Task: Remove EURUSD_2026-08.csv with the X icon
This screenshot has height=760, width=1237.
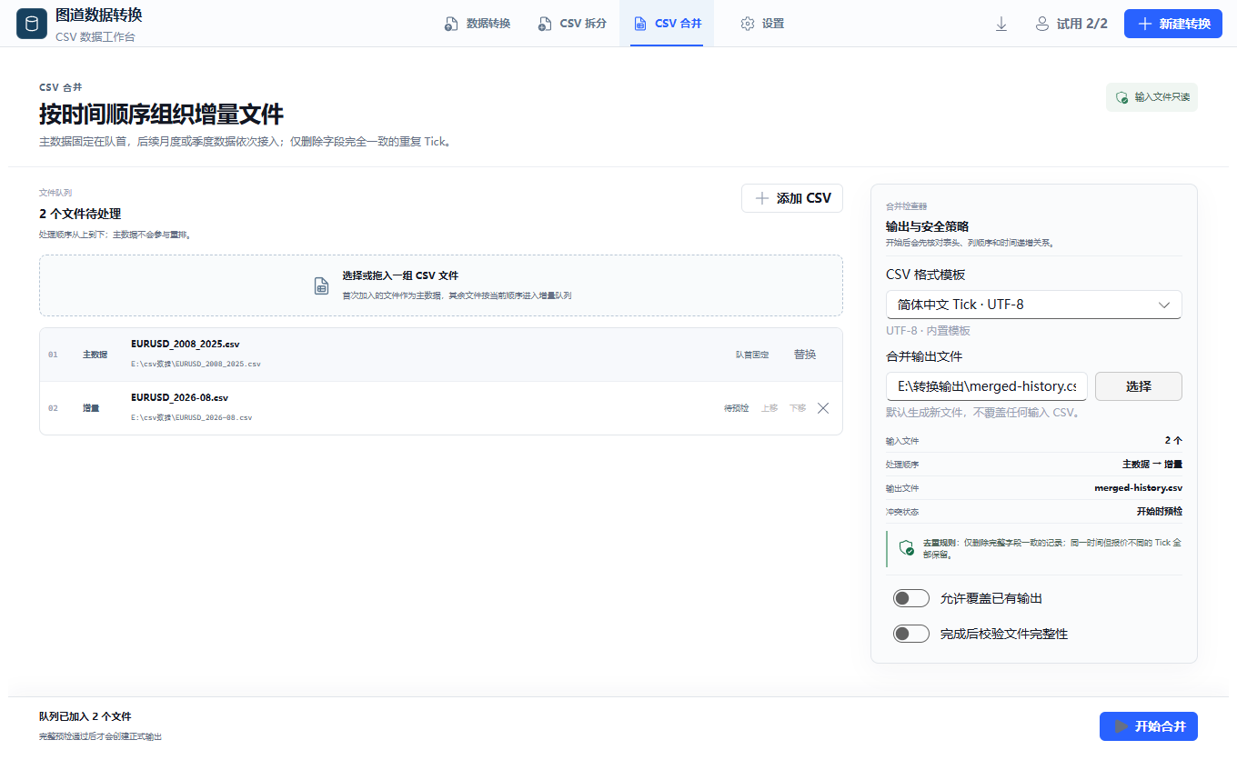Action: pyautogui.click(x=823, y=408)
